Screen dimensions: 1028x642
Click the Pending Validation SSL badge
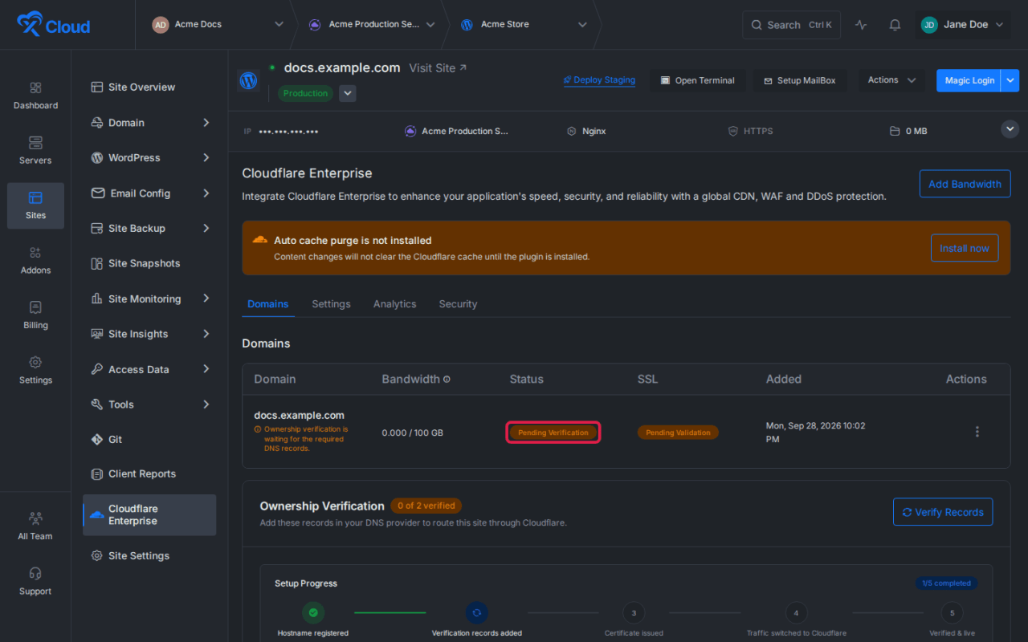coord(678,433)
